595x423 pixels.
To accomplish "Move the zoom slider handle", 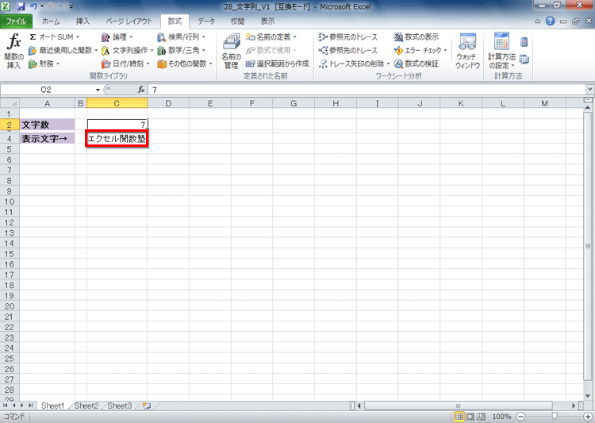I will pos(555,417).
